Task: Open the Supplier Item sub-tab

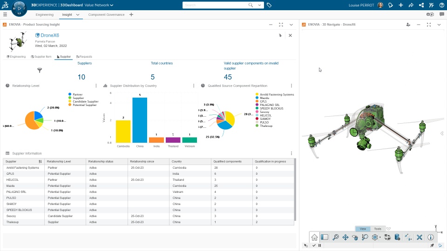Action: point(41,57)
